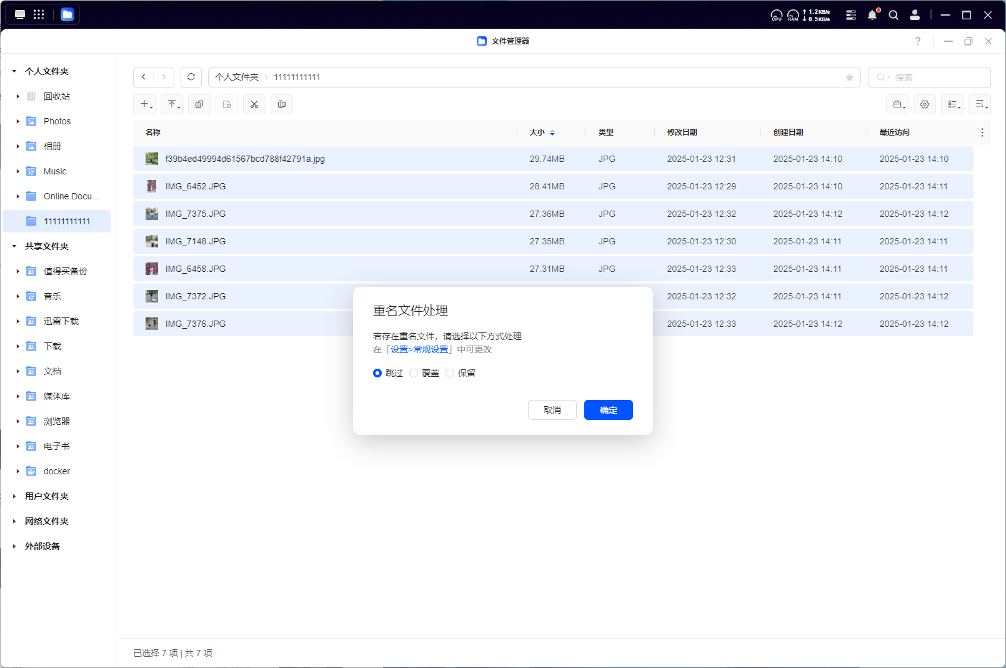
Task: Open the 浏览器 shared folder
Action: pos(57,421)
